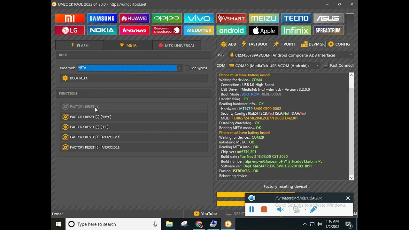Pick the Infinix brand tile
The height and width of the screenshot is (230, 409).
[296, 30]
